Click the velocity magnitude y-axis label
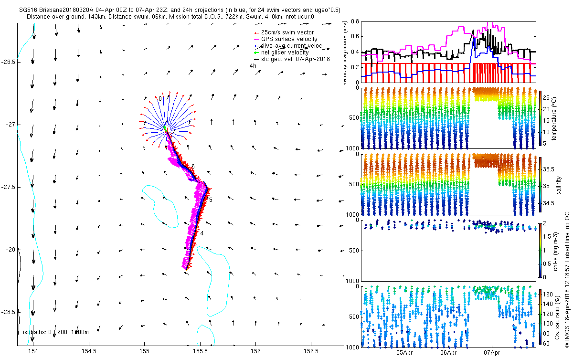Viewport: 573px width, 358px height. pyautogui.click(x=345, y=53)
